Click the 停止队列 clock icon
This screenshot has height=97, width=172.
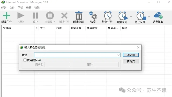point(141,16)
